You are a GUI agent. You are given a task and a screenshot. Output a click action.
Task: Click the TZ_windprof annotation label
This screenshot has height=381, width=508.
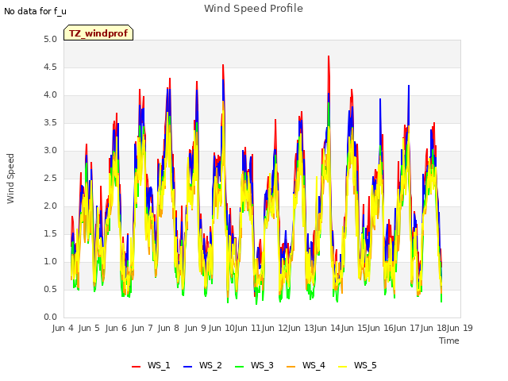click(98, 33)
